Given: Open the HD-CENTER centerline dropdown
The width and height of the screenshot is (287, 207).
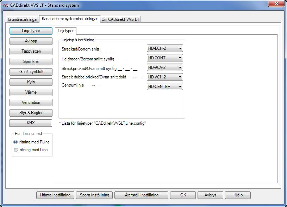Looking at the screenshot, I should 165,87.
